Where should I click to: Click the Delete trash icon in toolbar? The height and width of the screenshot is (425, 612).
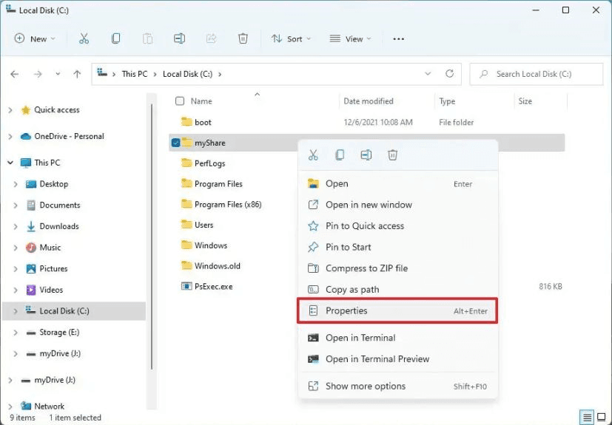[x=243, y=38]
